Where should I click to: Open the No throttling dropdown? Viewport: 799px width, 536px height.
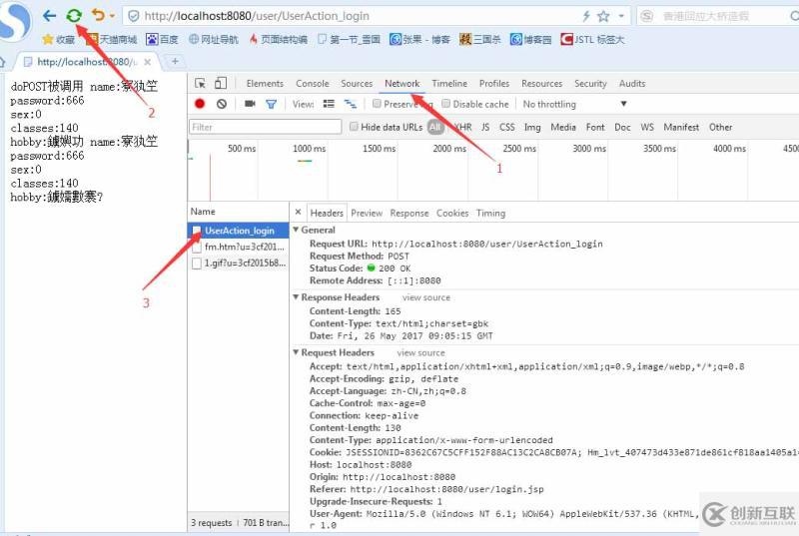point(574,105)
